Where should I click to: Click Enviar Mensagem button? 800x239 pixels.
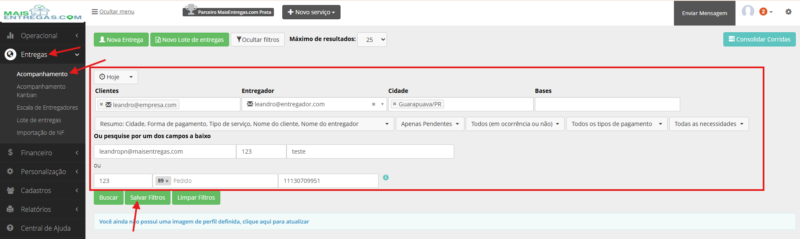(705, 13)
